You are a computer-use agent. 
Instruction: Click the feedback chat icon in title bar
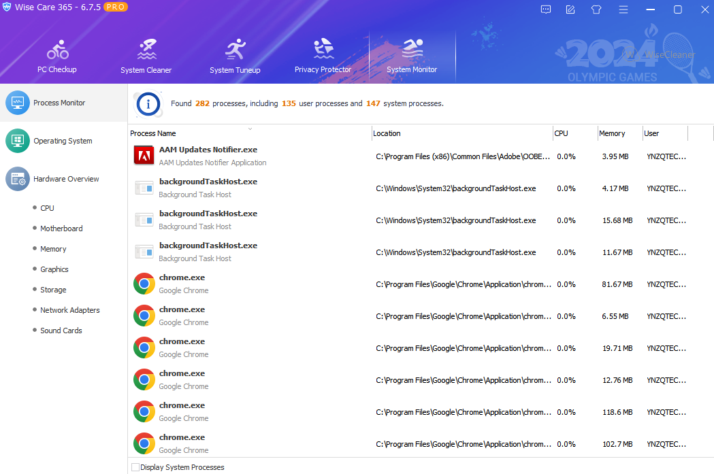point(545,10)
